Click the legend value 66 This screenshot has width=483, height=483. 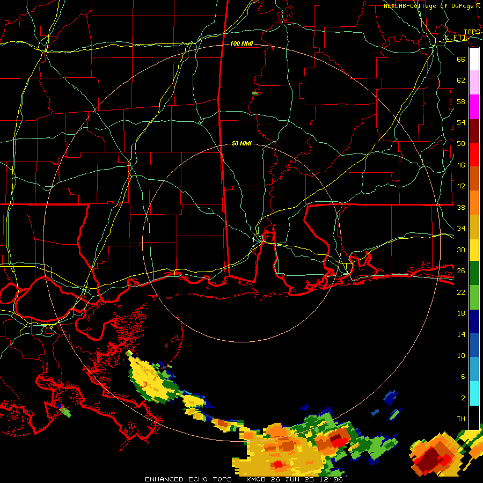[461, 59]
